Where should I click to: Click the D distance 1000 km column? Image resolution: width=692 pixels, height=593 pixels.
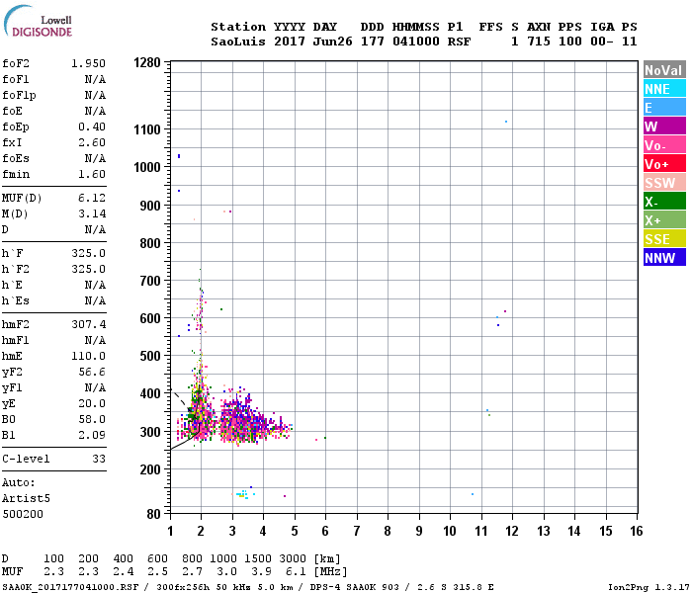pyautogui.click(x=223, y=559)
